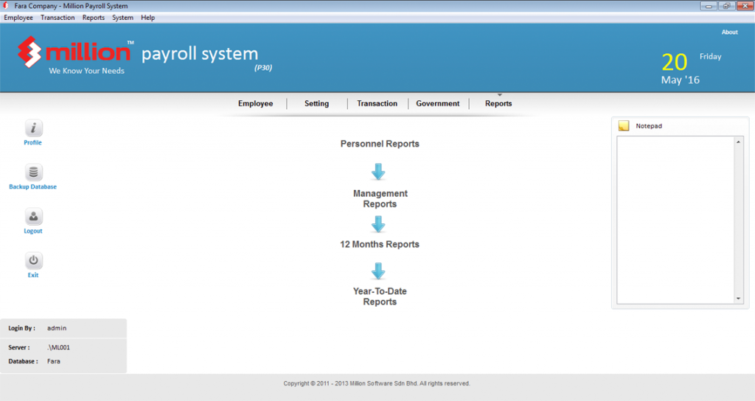Click the About link
755x401 pixels.
(x=729, y=32)
